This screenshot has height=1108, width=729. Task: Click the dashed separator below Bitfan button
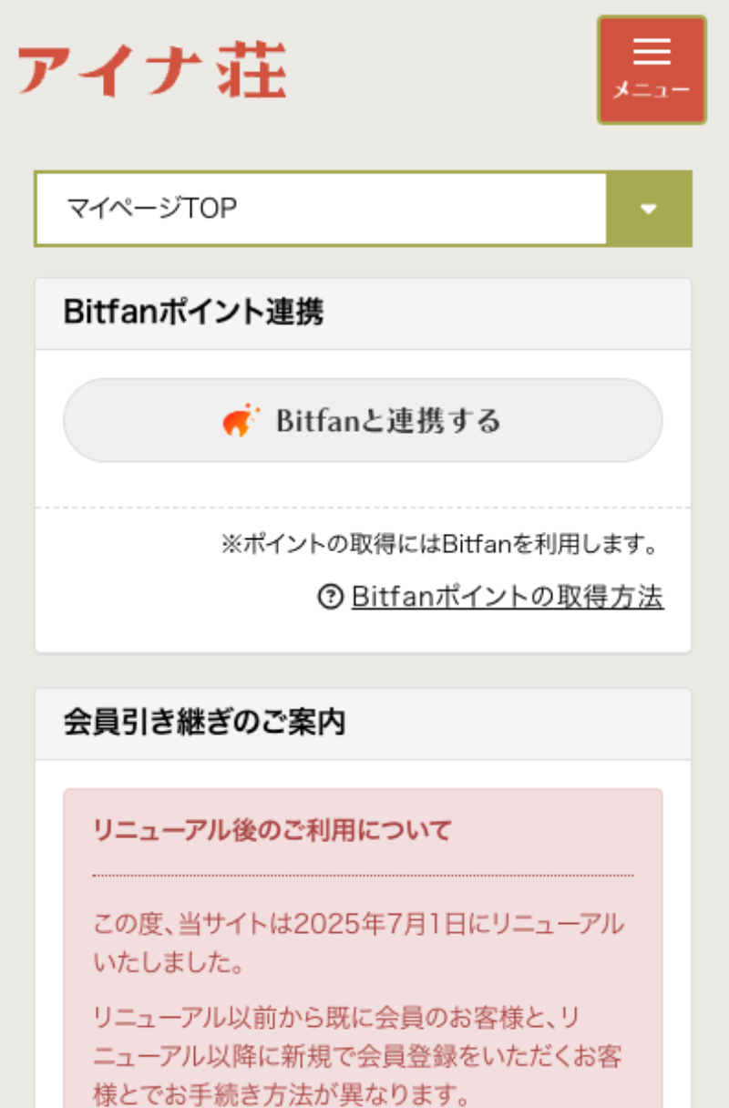(363, 508)
